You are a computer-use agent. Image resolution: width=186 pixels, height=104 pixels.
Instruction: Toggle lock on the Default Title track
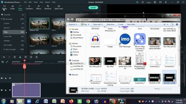tap(6, 90)
